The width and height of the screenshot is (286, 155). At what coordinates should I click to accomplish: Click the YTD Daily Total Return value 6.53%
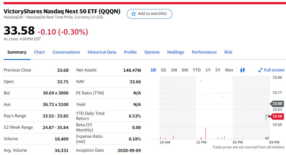(135, 116)
